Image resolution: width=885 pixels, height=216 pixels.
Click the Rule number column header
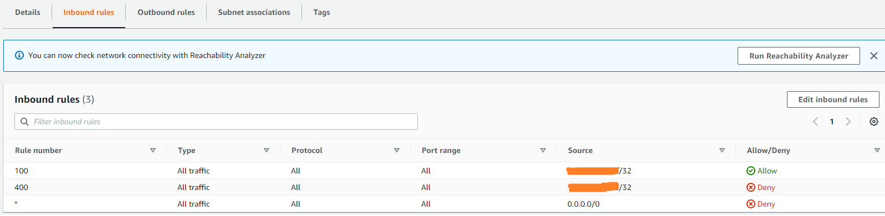click(38, 150)
